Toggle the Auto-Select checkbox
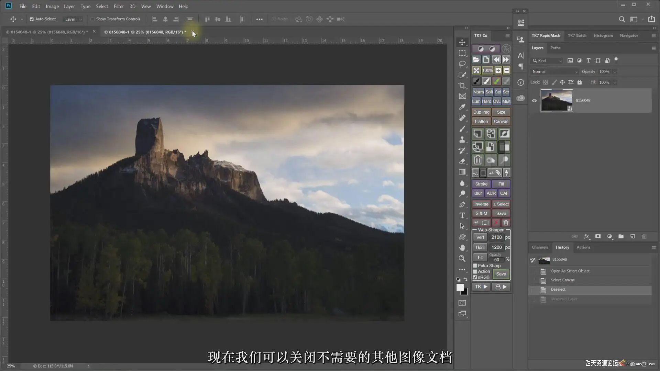Viewport: 660px width, 371px height. click(x=32, y=19)
